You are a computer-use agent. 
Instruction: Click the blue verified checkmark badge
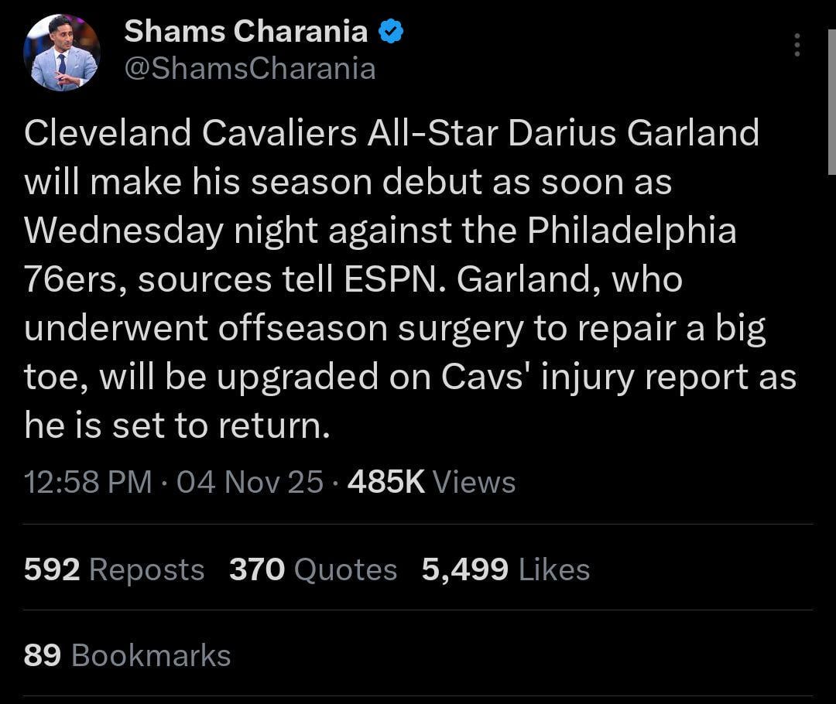click(390, 32)
